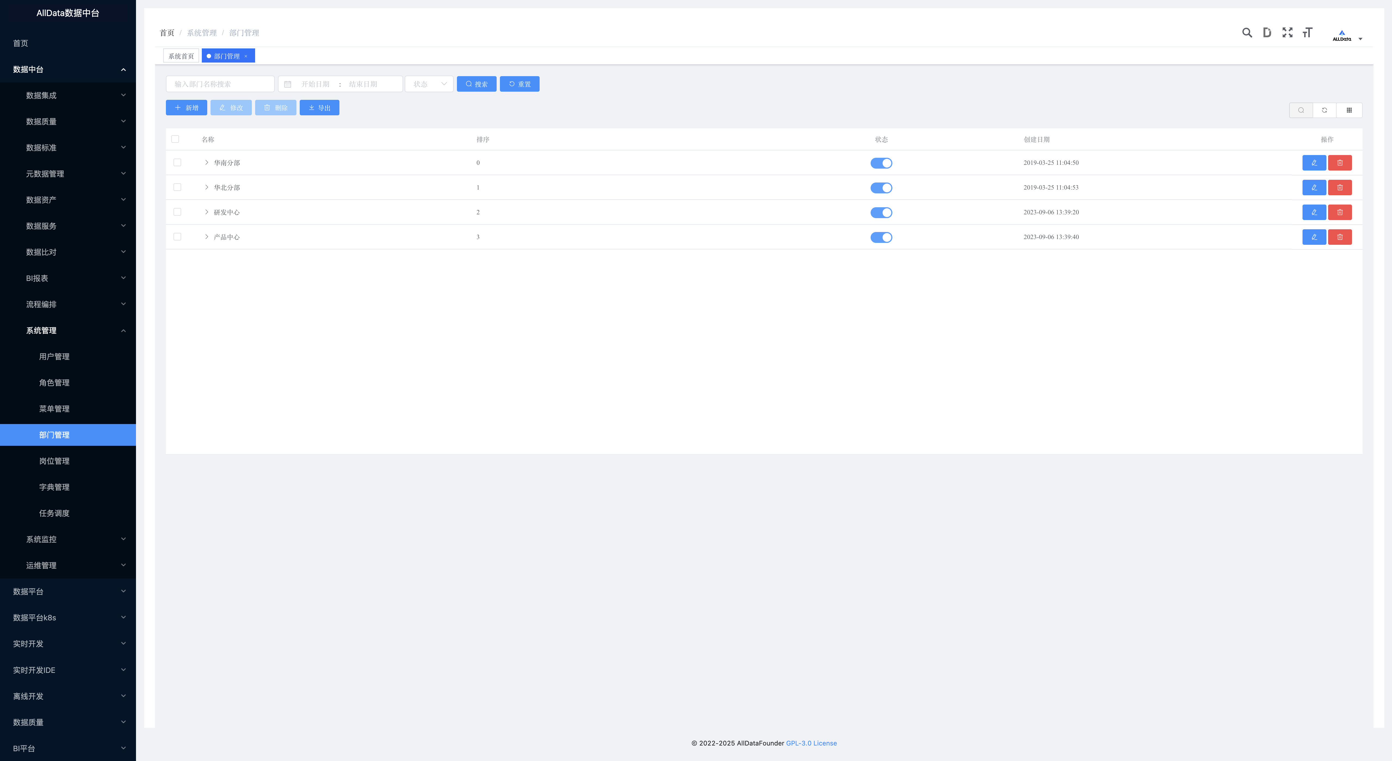The height and width of the screenshot is (761, 1392).
Task: Delete the 华南分部 row
Action: pyautogui.click(x=1340, y=163)
